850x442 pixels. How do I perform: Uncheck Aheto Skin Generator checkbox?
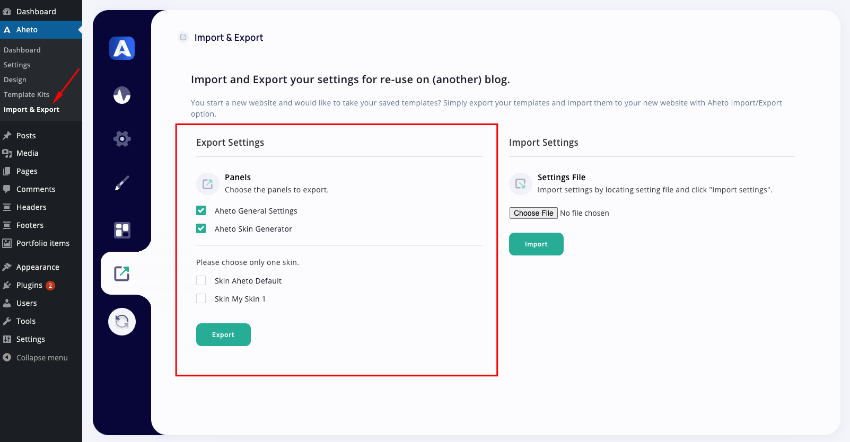click(201, 228)
